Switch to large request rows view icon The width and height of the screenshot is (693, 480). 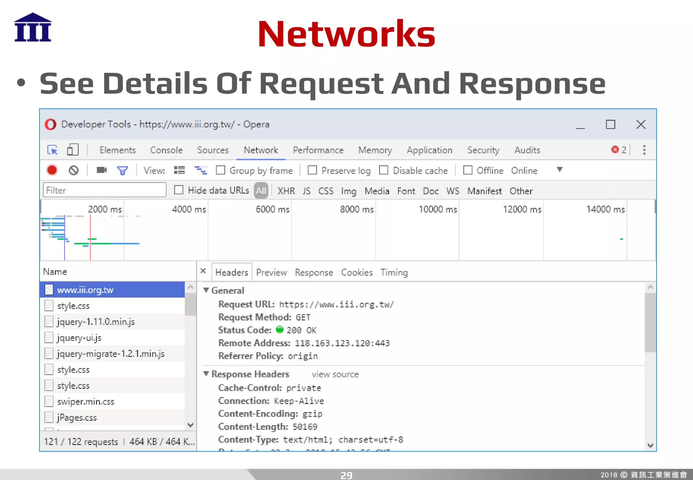[179, 170]
